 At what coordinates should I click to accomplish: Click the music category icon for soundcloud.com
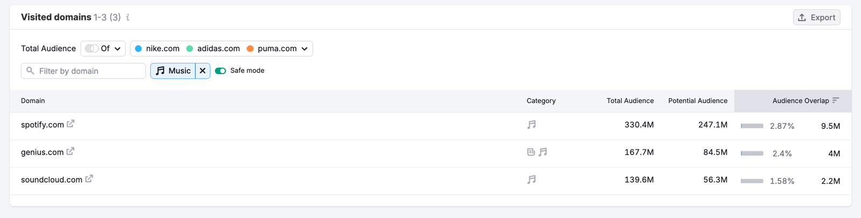coord(532,179)
